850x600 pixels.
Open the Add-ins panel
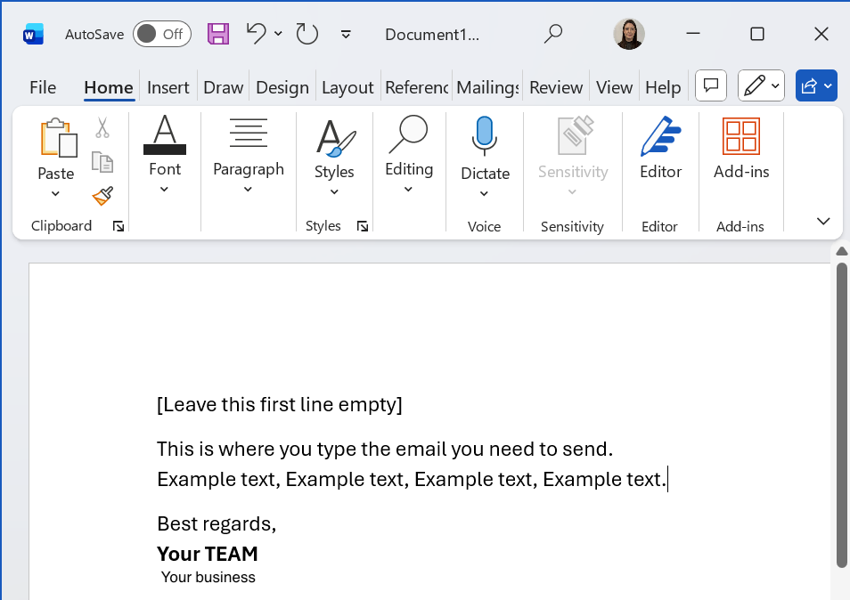tap(740, 151)
